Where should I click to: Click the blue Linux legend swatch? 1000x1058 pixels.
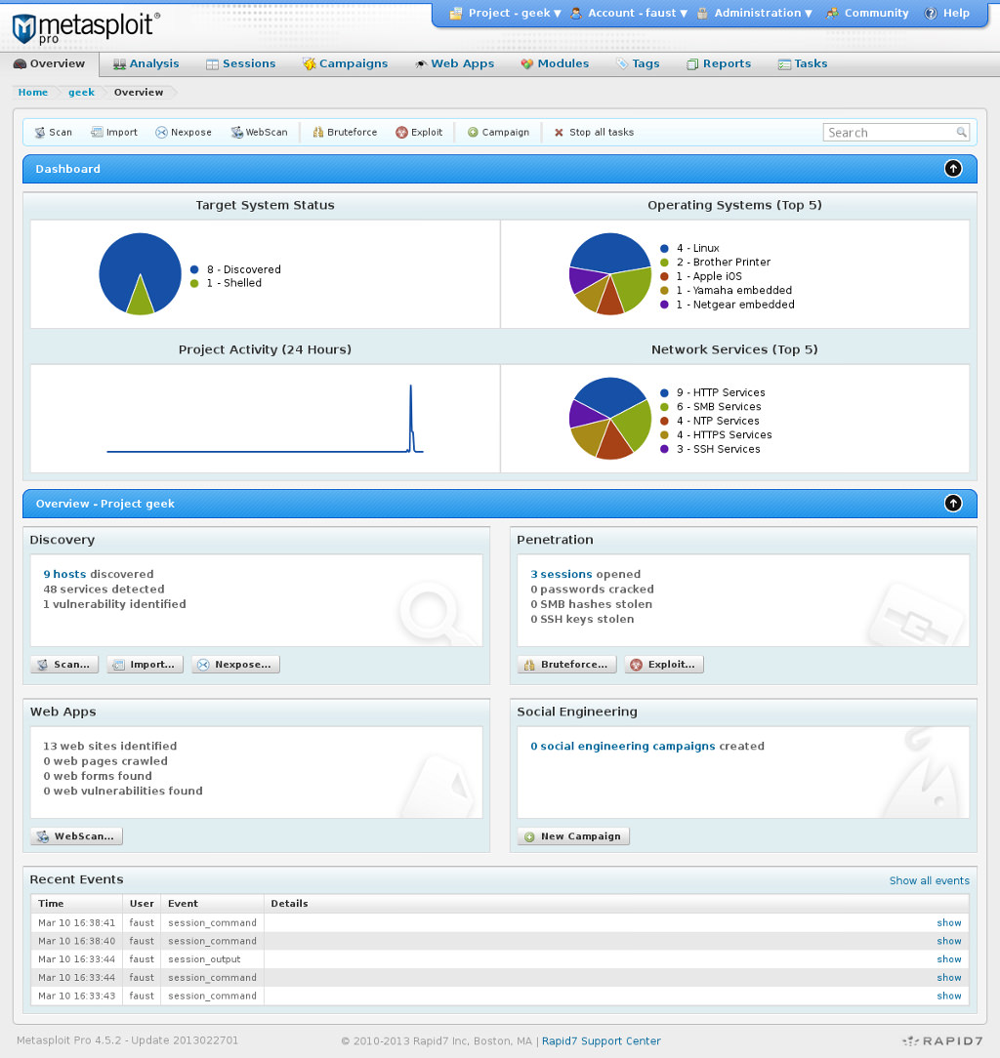pos(664,248)
